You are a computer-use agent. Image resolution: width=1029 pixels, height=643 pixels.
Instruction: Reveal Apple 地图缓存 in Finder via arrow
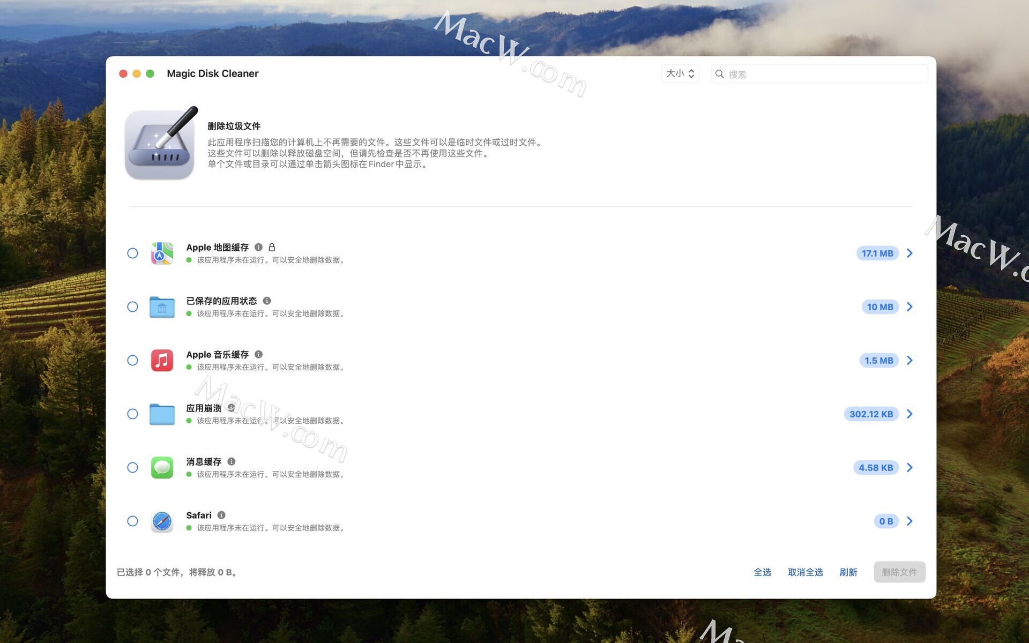909,253
